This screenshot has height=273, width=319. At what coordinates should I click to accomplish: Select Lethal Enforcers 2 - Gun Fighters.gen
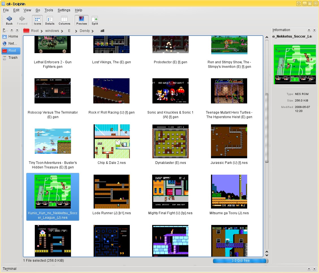click(x=53, y=53)
